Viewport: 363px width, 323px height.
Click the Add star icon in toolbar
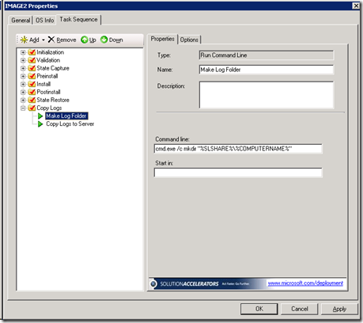tap(24, 40)
